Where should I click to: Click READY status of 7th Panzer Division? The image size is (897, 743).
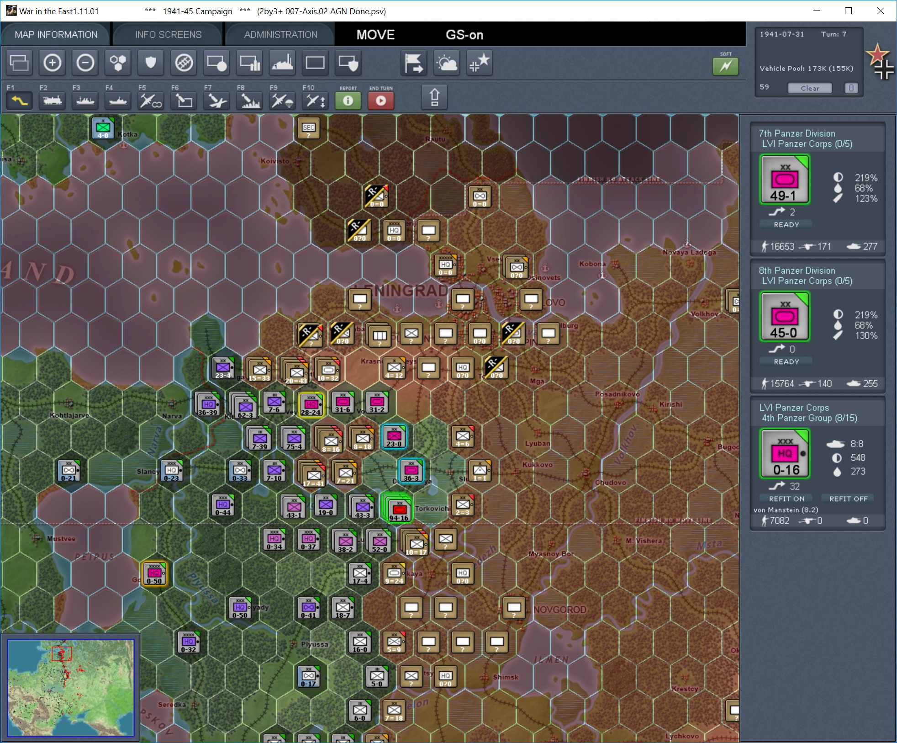click(x=786, y=224)
